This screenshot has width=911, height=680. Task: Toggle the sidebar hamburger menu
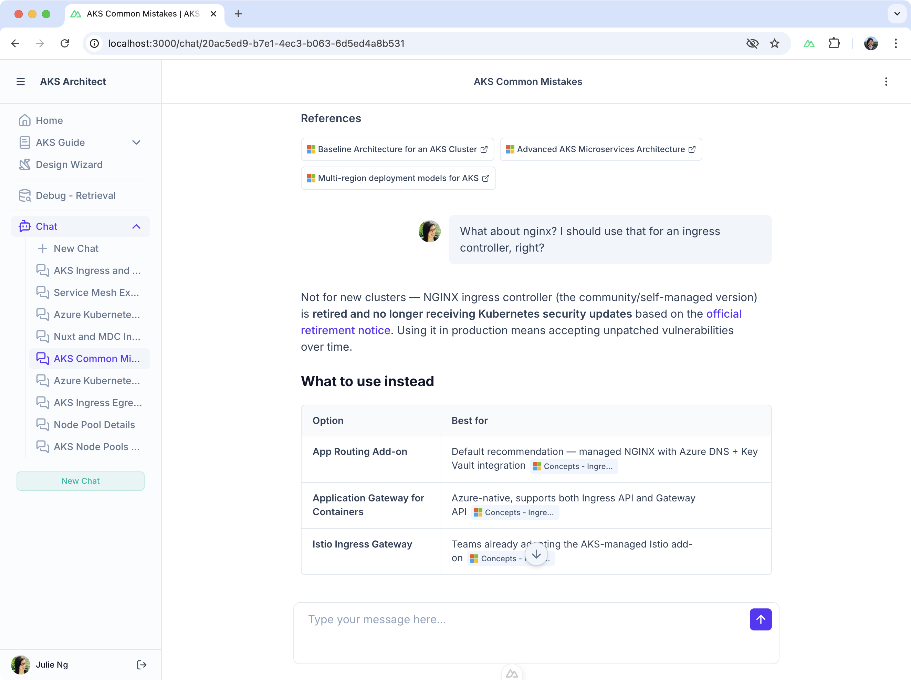pyautogui.click(x=21, y=82)
